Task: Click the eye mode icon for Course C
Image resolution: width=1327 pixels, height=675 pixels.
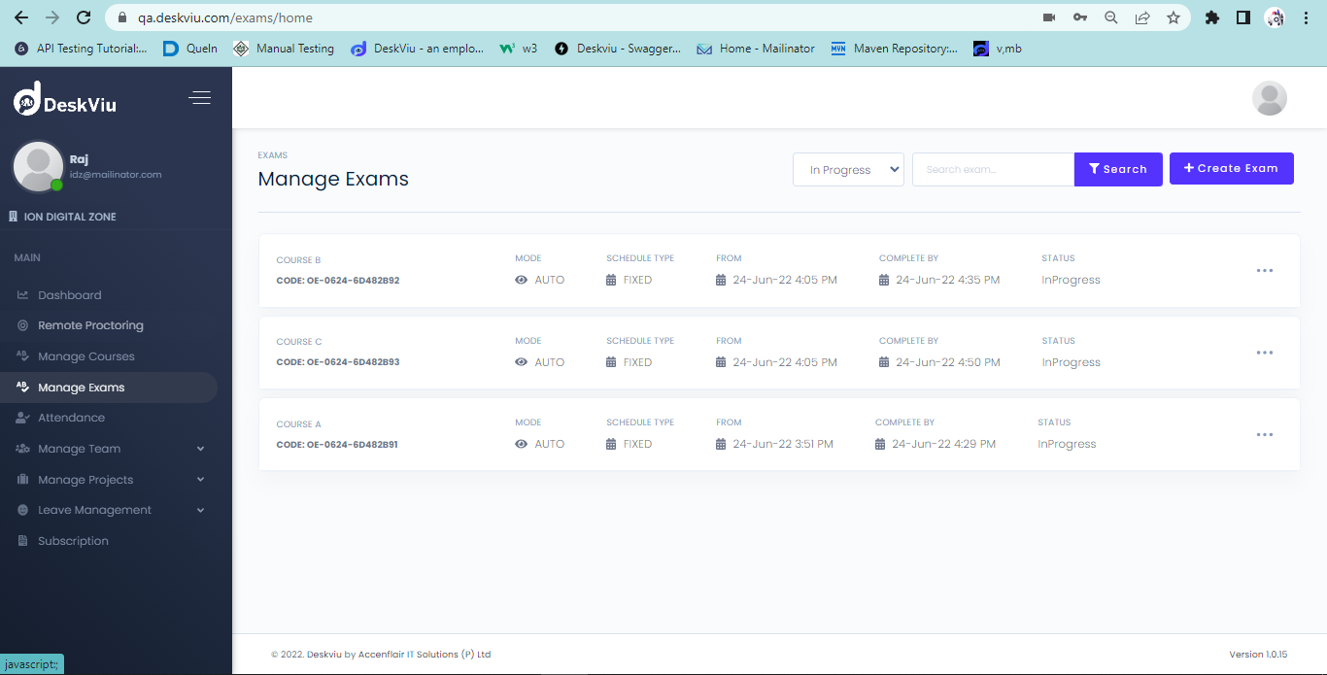Action: (x=522, y=362)
